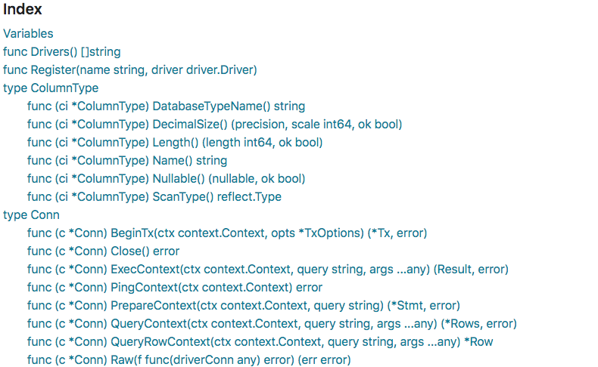Go to Conn PingContext method
This screenshot has width=598, height=367.
[x=175, y=288]
